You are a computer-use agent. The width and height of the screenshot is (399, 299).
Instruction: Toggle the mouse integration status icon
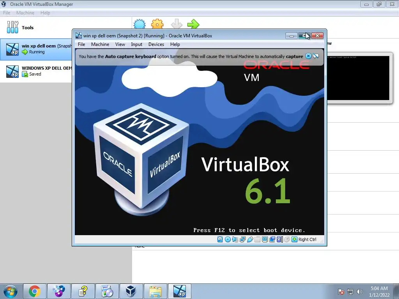(x=287, y=239)
